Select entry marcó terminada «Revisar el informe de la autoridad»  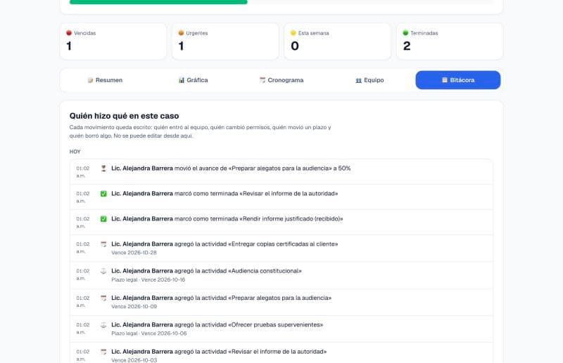(281, 197)
